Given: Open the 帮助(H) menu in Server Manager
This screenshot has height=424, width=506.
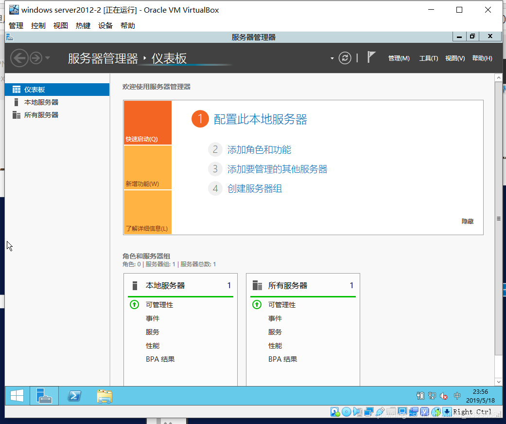Looking at the screenshot, I should [x=482, y=58].
